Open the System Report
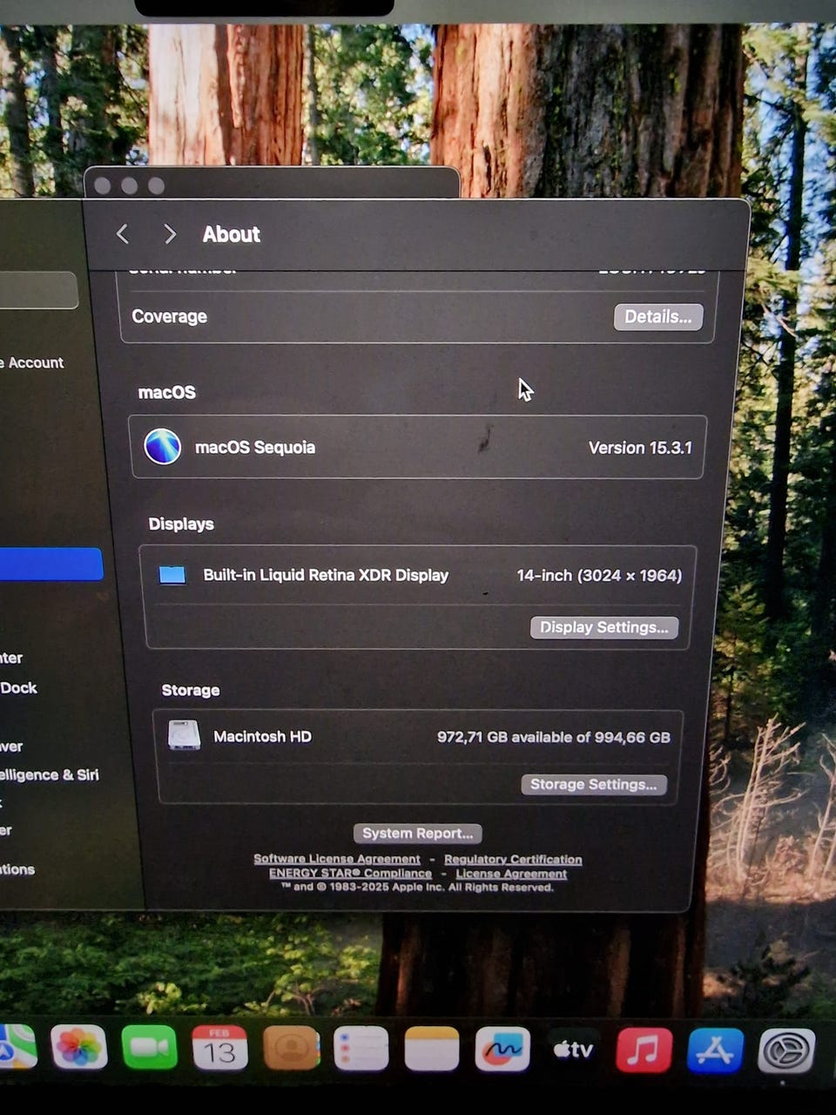 coord(417,833)
